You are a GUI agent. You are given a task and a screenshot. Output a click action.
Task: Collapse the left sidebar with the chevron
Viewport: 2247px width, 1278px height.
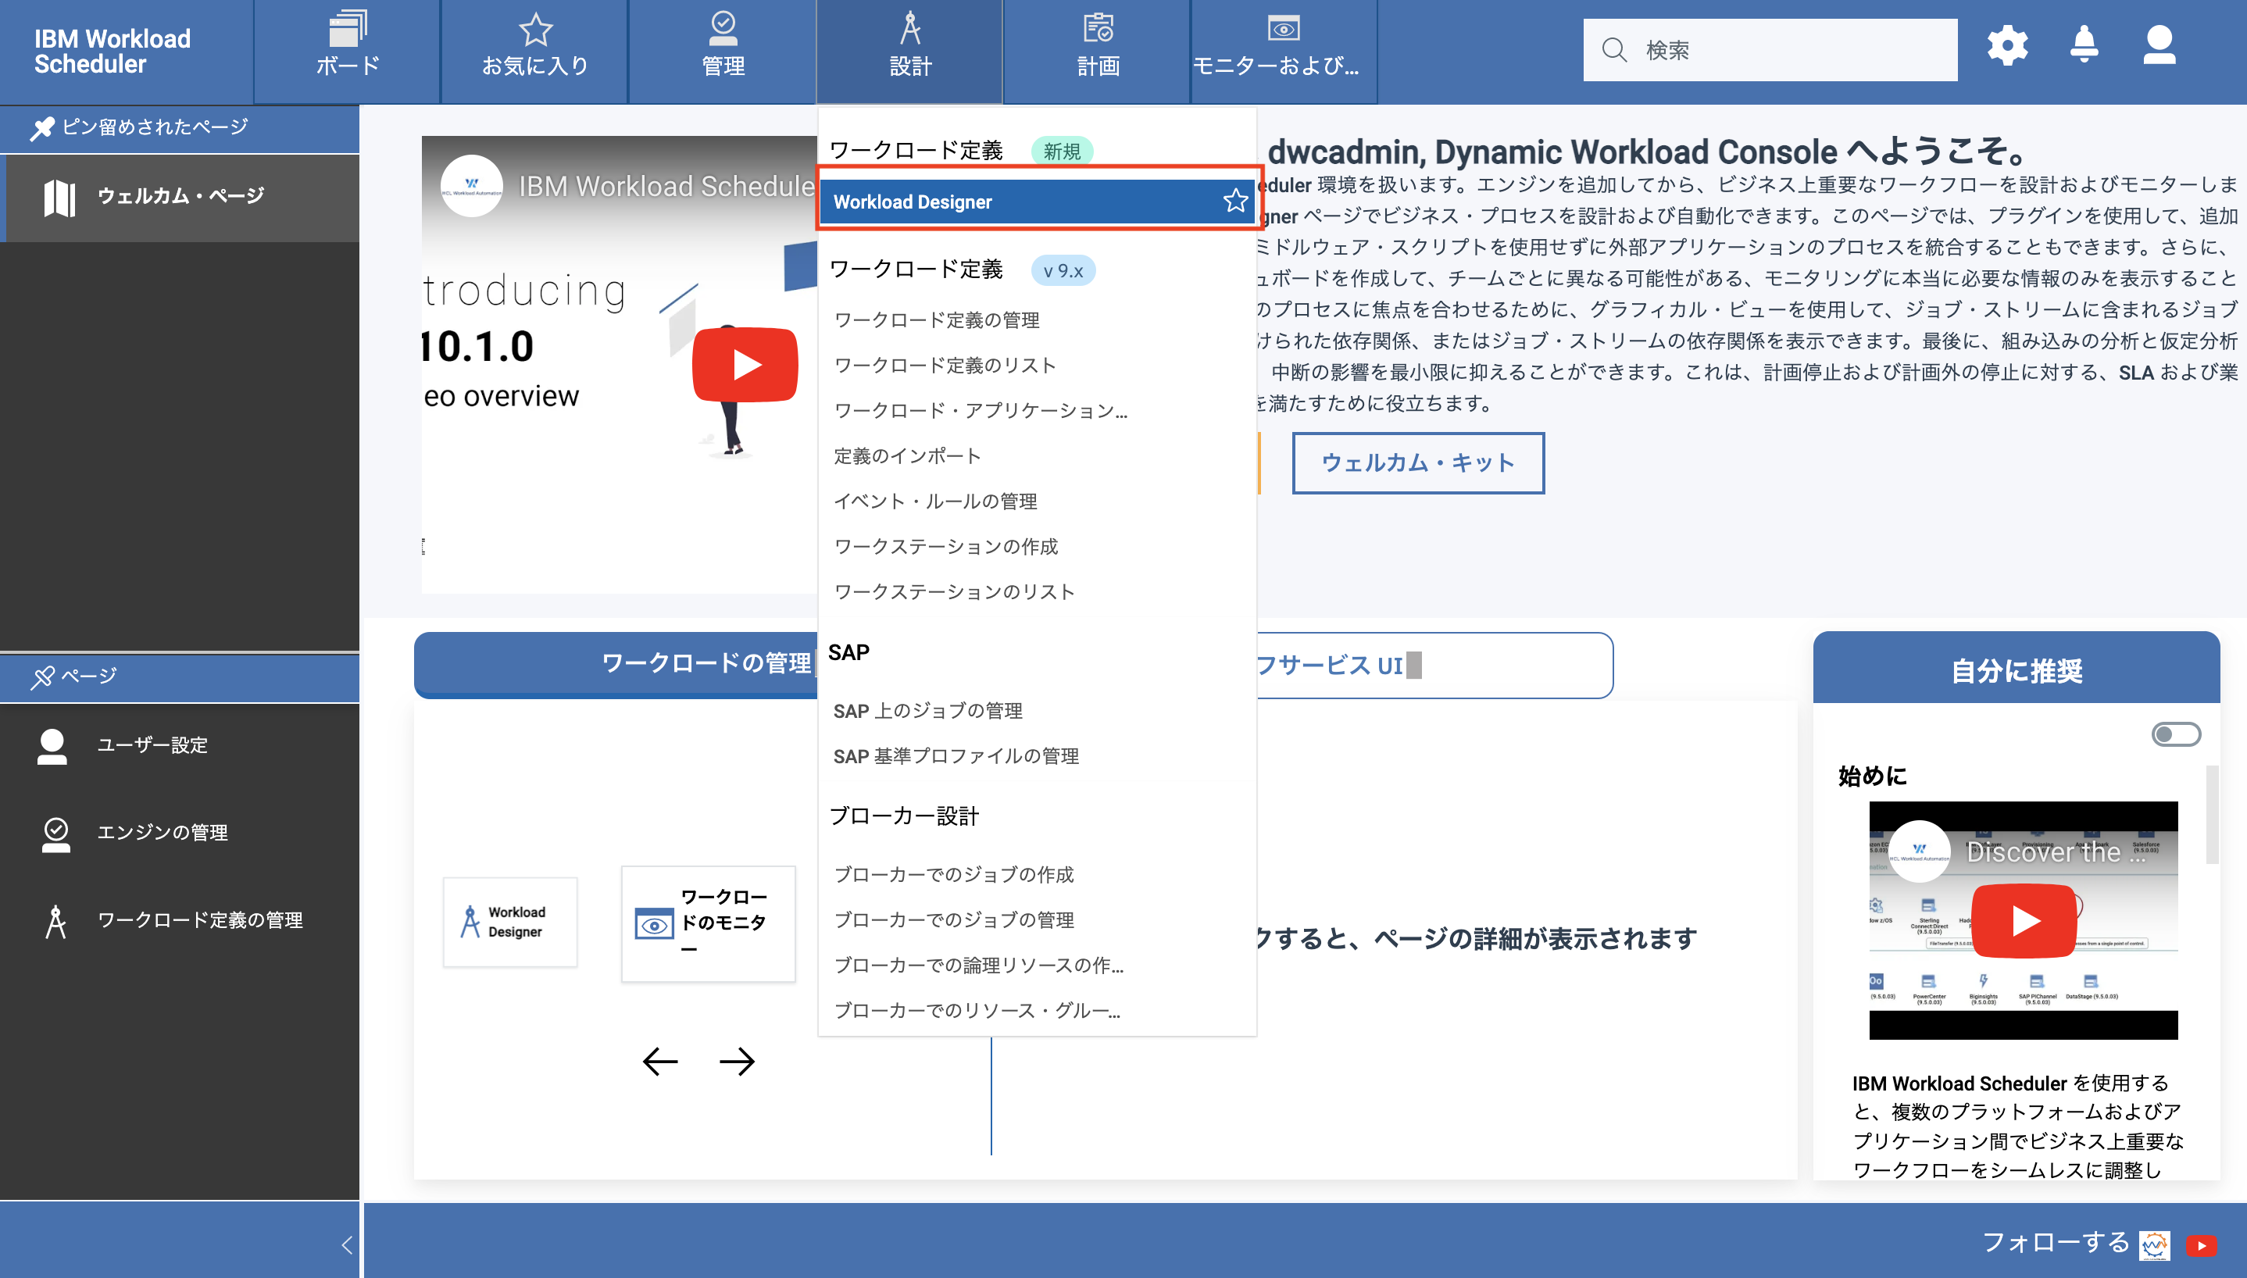(x=347, y=1243)
